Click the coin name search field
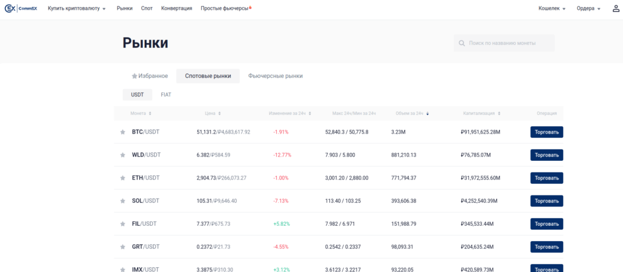 coord(510,43)
